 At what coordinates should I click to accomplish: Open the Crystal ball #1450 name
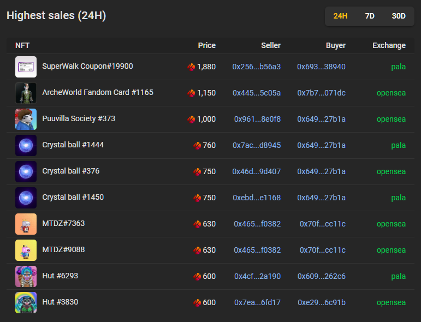point(73,197)
